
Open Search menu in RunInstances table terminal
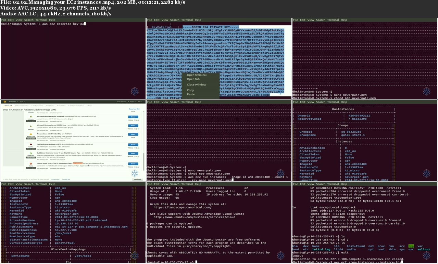point(321,102)
